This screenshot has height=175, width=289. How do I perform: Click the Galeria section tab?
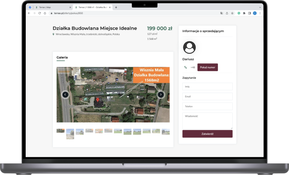point(62,57)
